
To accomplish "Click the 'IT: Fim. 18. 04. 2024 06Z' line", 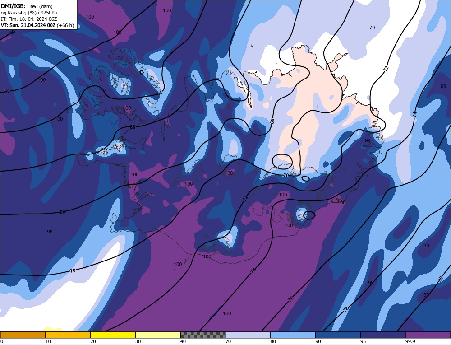I will (x=29, y=19).
